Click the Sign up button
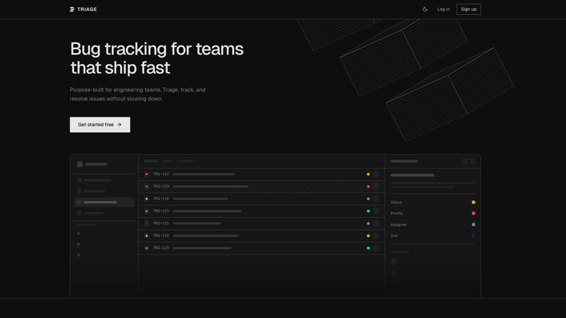 point(468,9)
